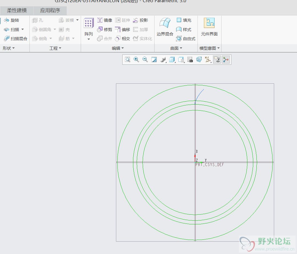297x254 pixels.
Task: Activate the 修剪 (Trim) tool
Action: [105, 29]
